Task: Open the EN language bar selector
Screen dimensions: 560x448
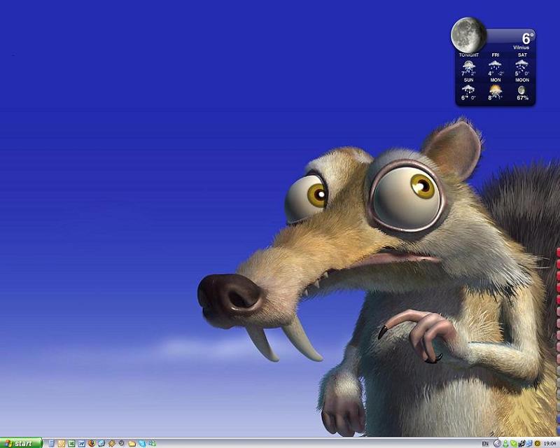Action: (x=485, y=443)
